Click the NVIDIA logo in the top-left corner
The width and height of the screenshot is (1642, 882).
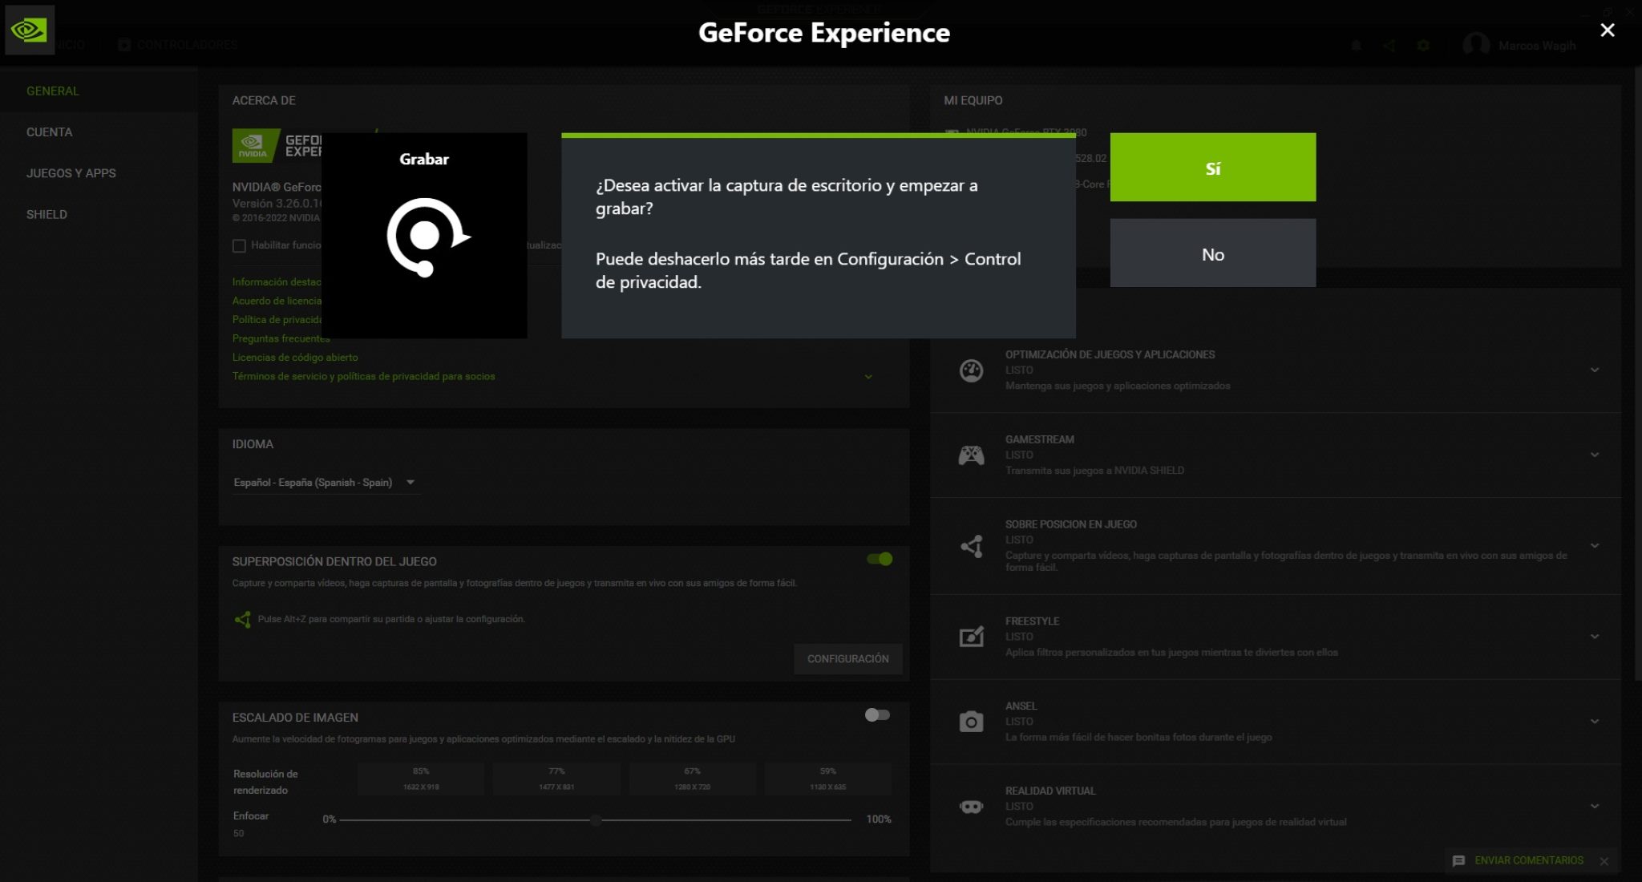click(30, 30)
